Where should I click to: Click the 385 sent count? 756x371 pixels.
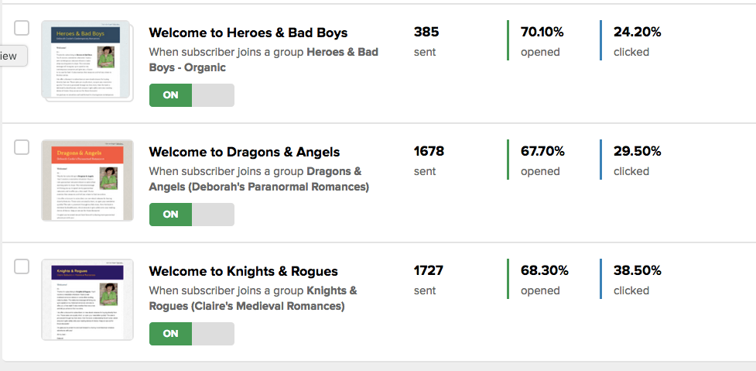coord(426,33)
